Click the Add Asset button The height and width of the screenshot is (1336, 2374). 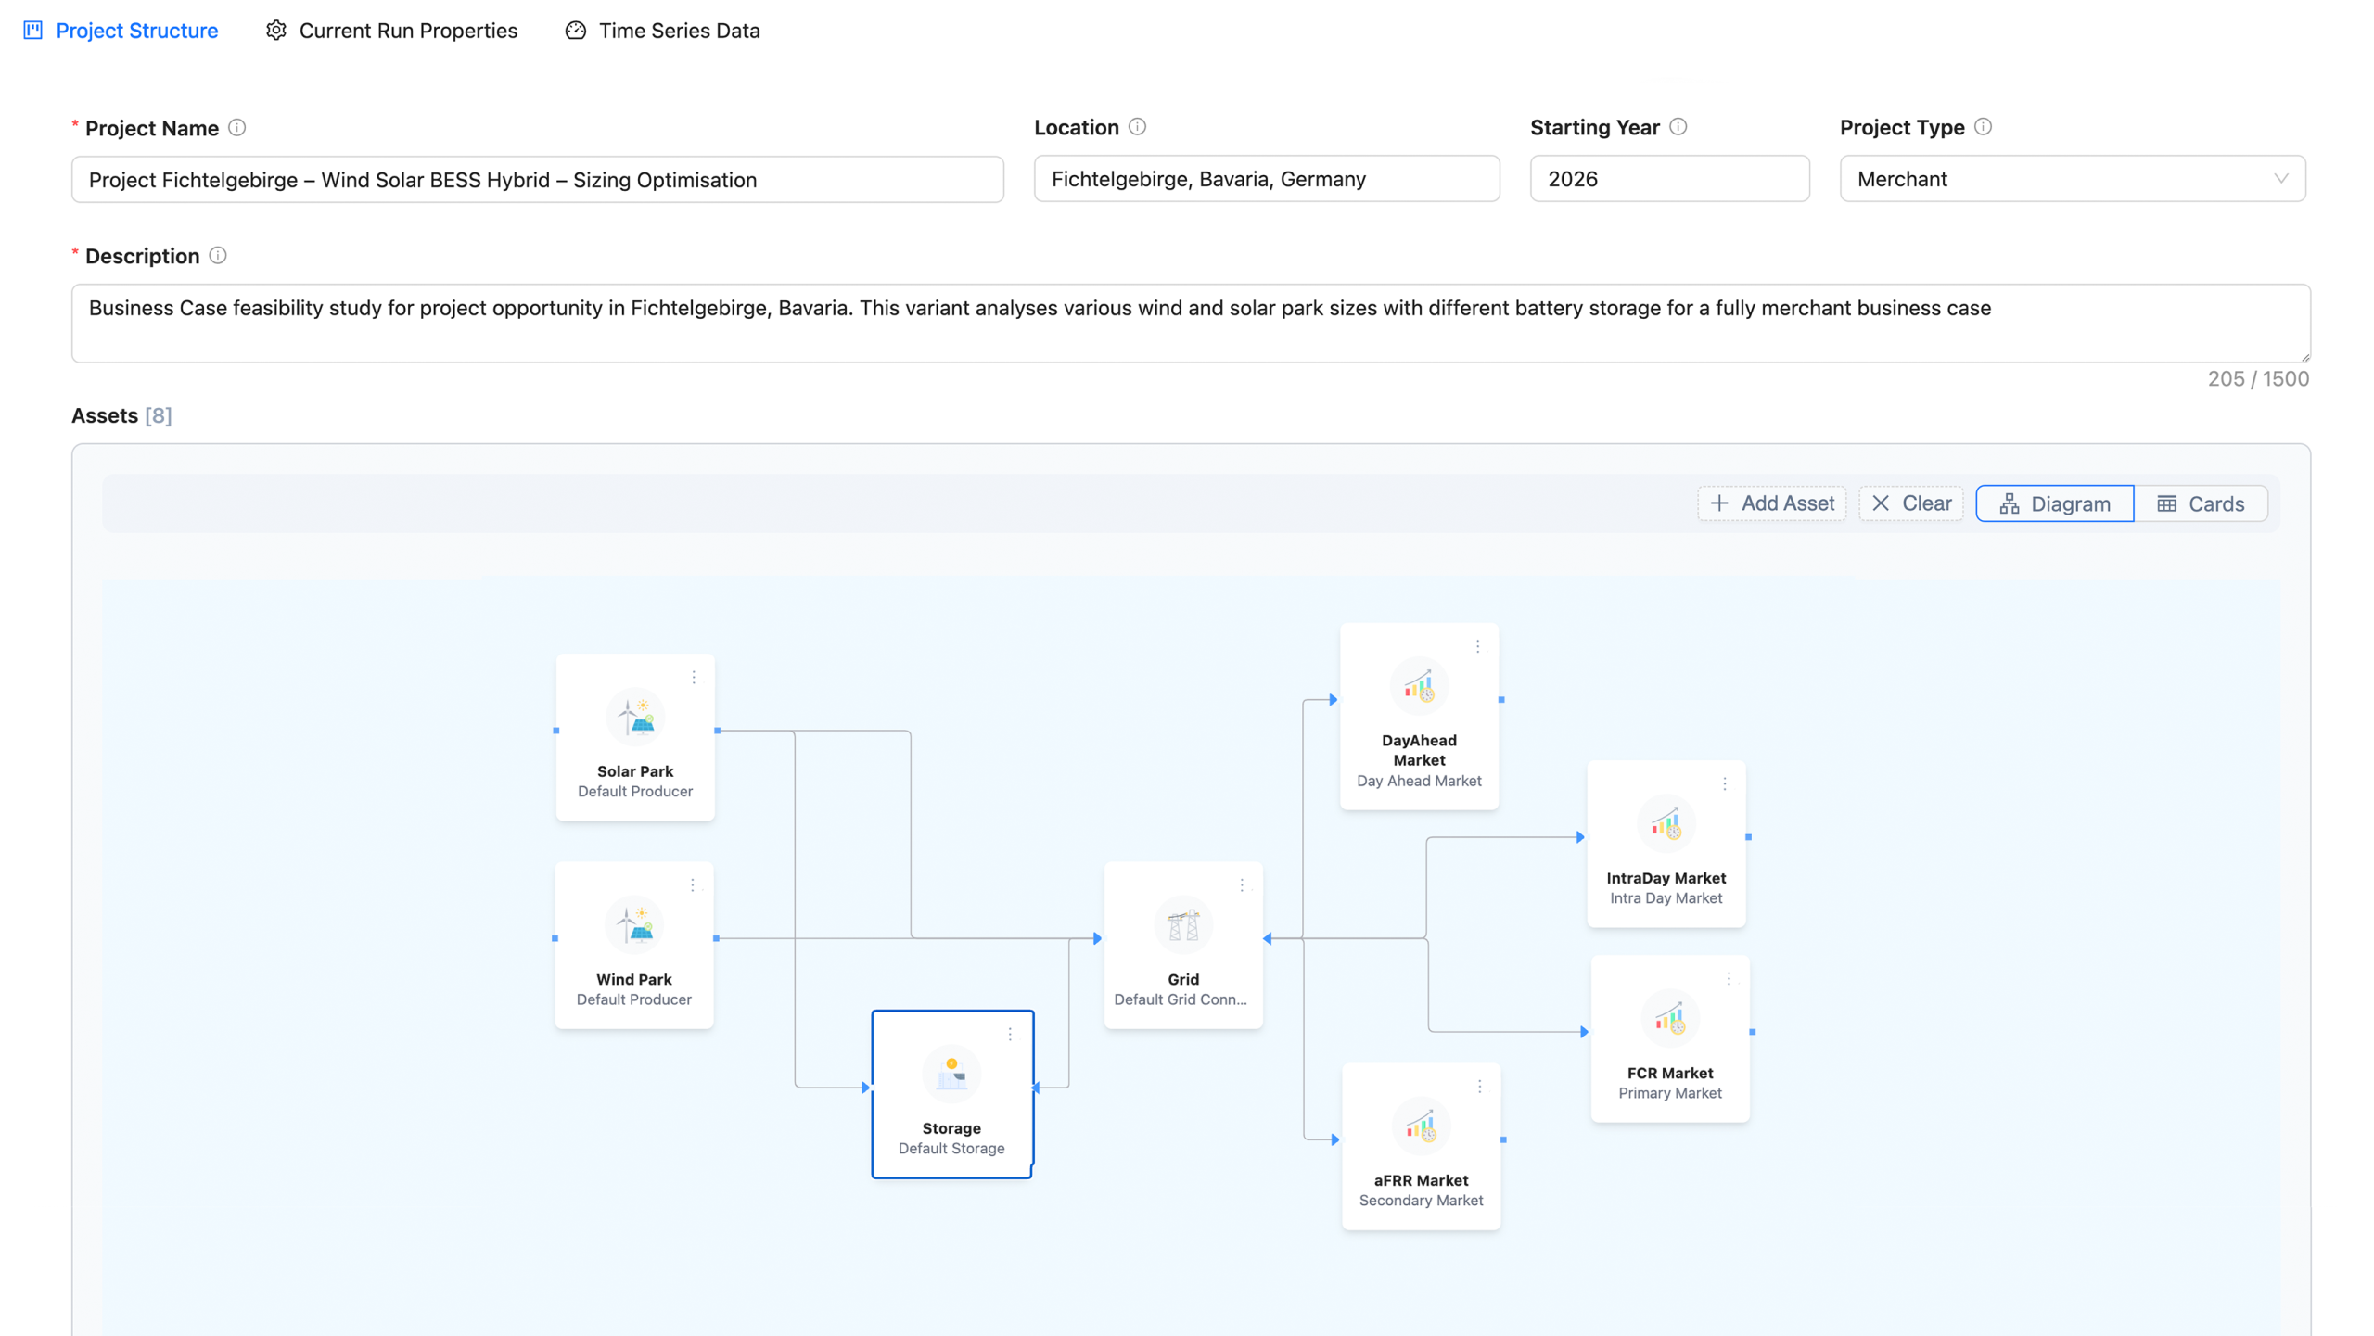pos(1771,503)
